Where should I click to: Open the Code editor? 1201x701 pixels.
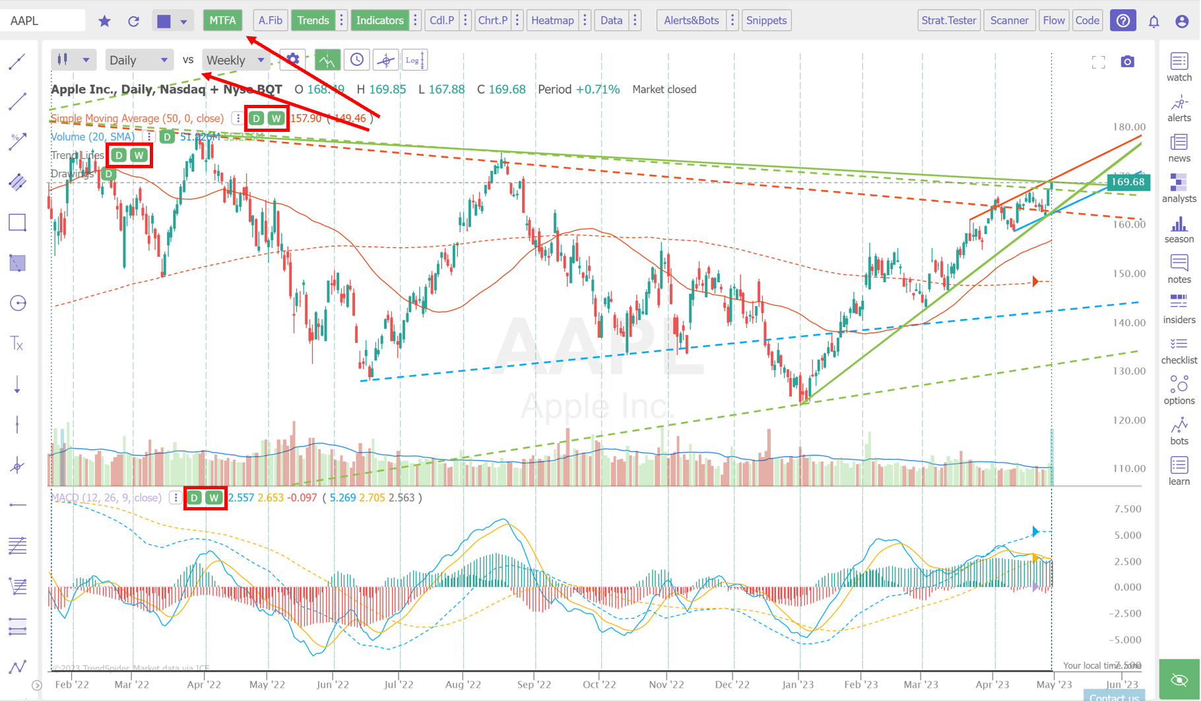1087,20
